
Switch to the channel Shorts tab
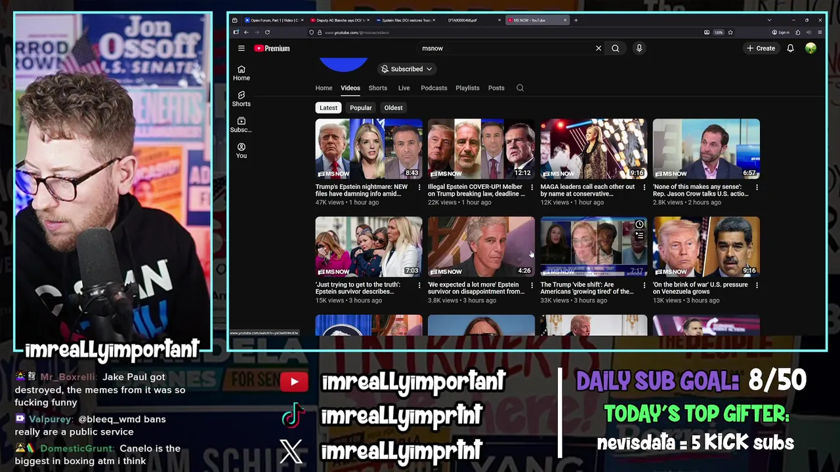(377, 88)
